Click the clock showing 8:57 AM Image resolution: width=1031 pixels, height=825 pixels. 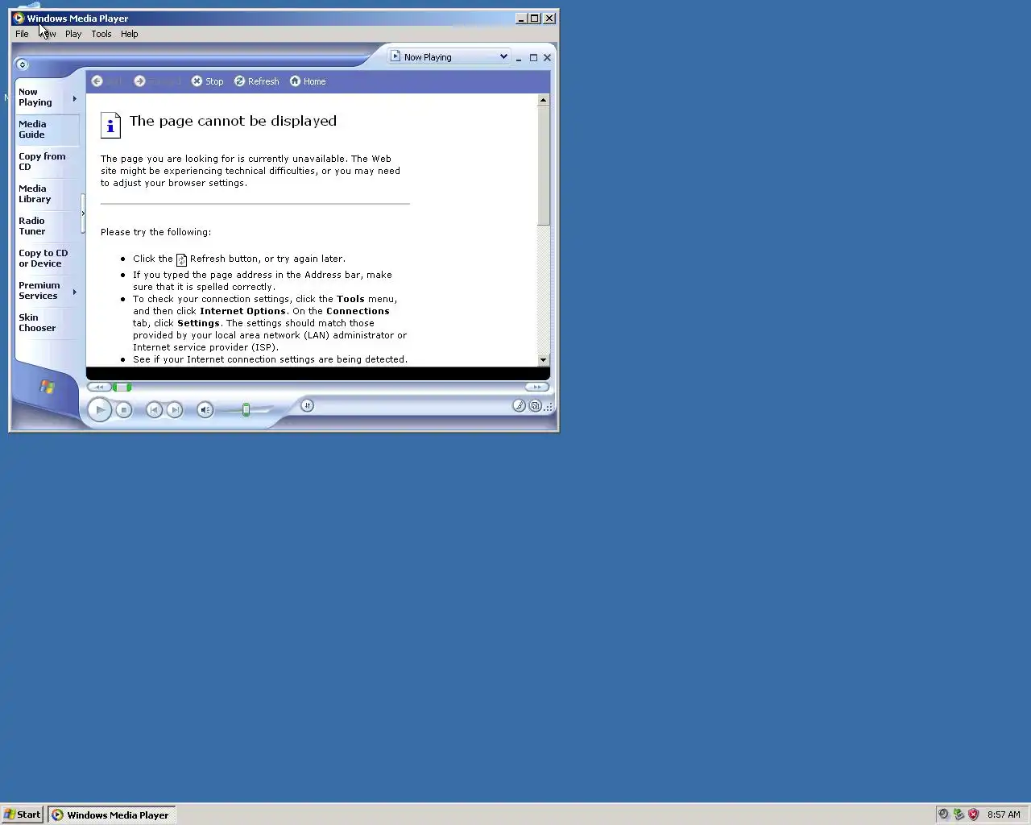[1004, 815]
